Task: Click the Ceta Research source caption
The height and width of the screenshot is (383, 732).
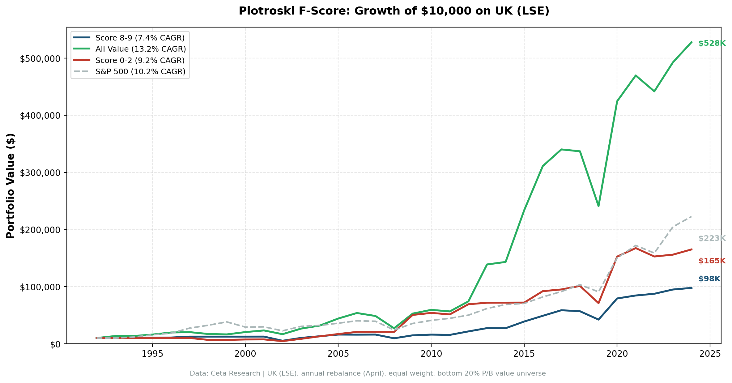Action: [x=366, y=373]
